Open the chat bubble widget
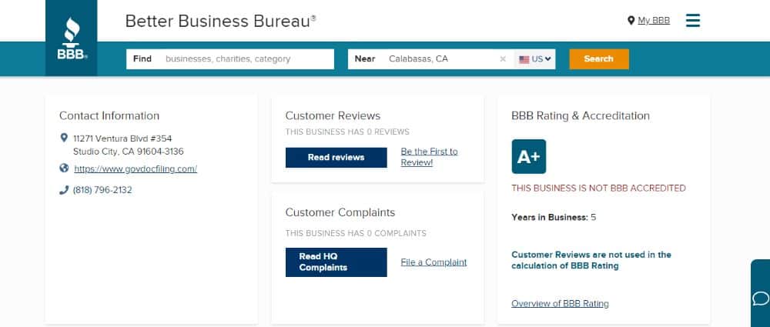 point(761,298)
